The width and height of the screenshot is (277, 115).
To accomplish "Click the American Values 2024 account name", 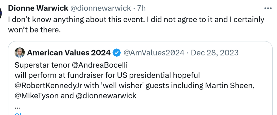I will coord(69,53).
